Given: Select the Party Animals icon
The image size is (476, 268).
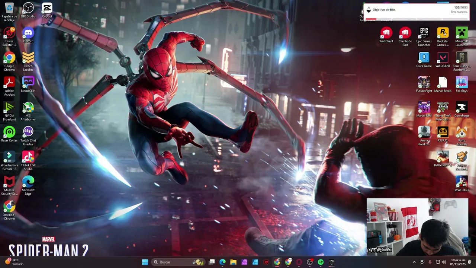Looking at the screenshot, I should tap(461, 136).
